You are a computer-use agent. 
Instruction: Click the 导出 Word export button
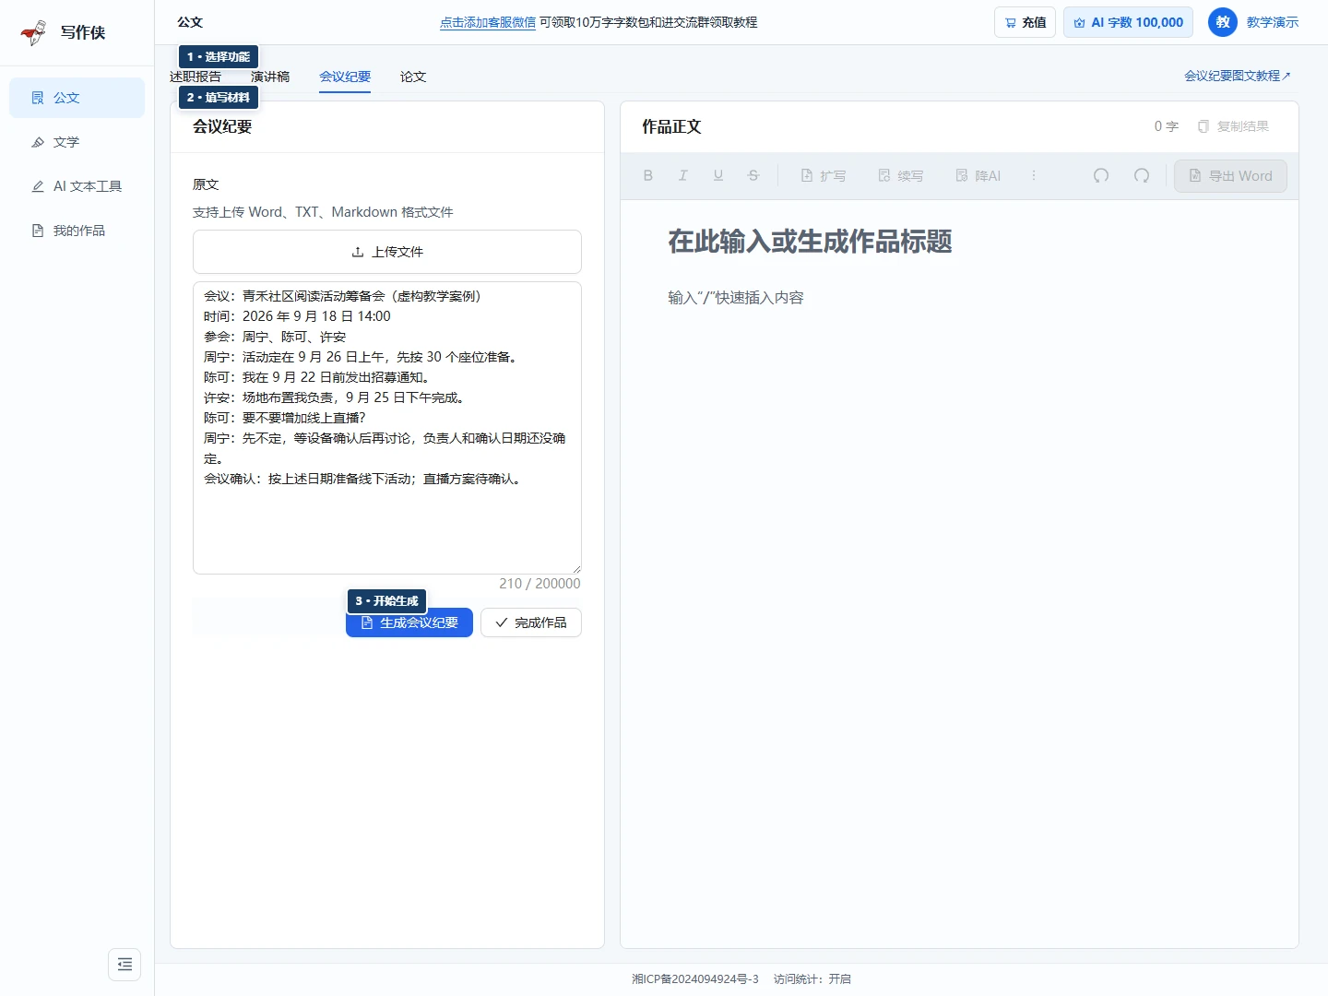coord(1230,175)
